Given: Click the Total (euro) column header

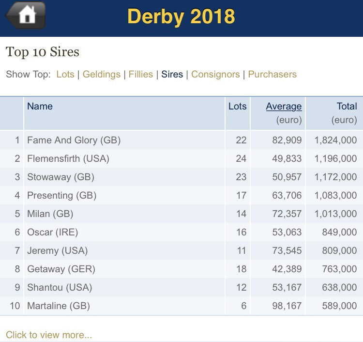Looking at the screenshot, I should coord(347,107).
